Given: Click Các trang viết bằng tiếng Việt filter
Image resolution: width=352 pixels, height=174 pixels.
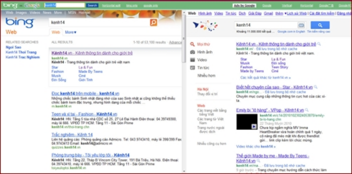Looking at the screenshot, I should (212, 112).
